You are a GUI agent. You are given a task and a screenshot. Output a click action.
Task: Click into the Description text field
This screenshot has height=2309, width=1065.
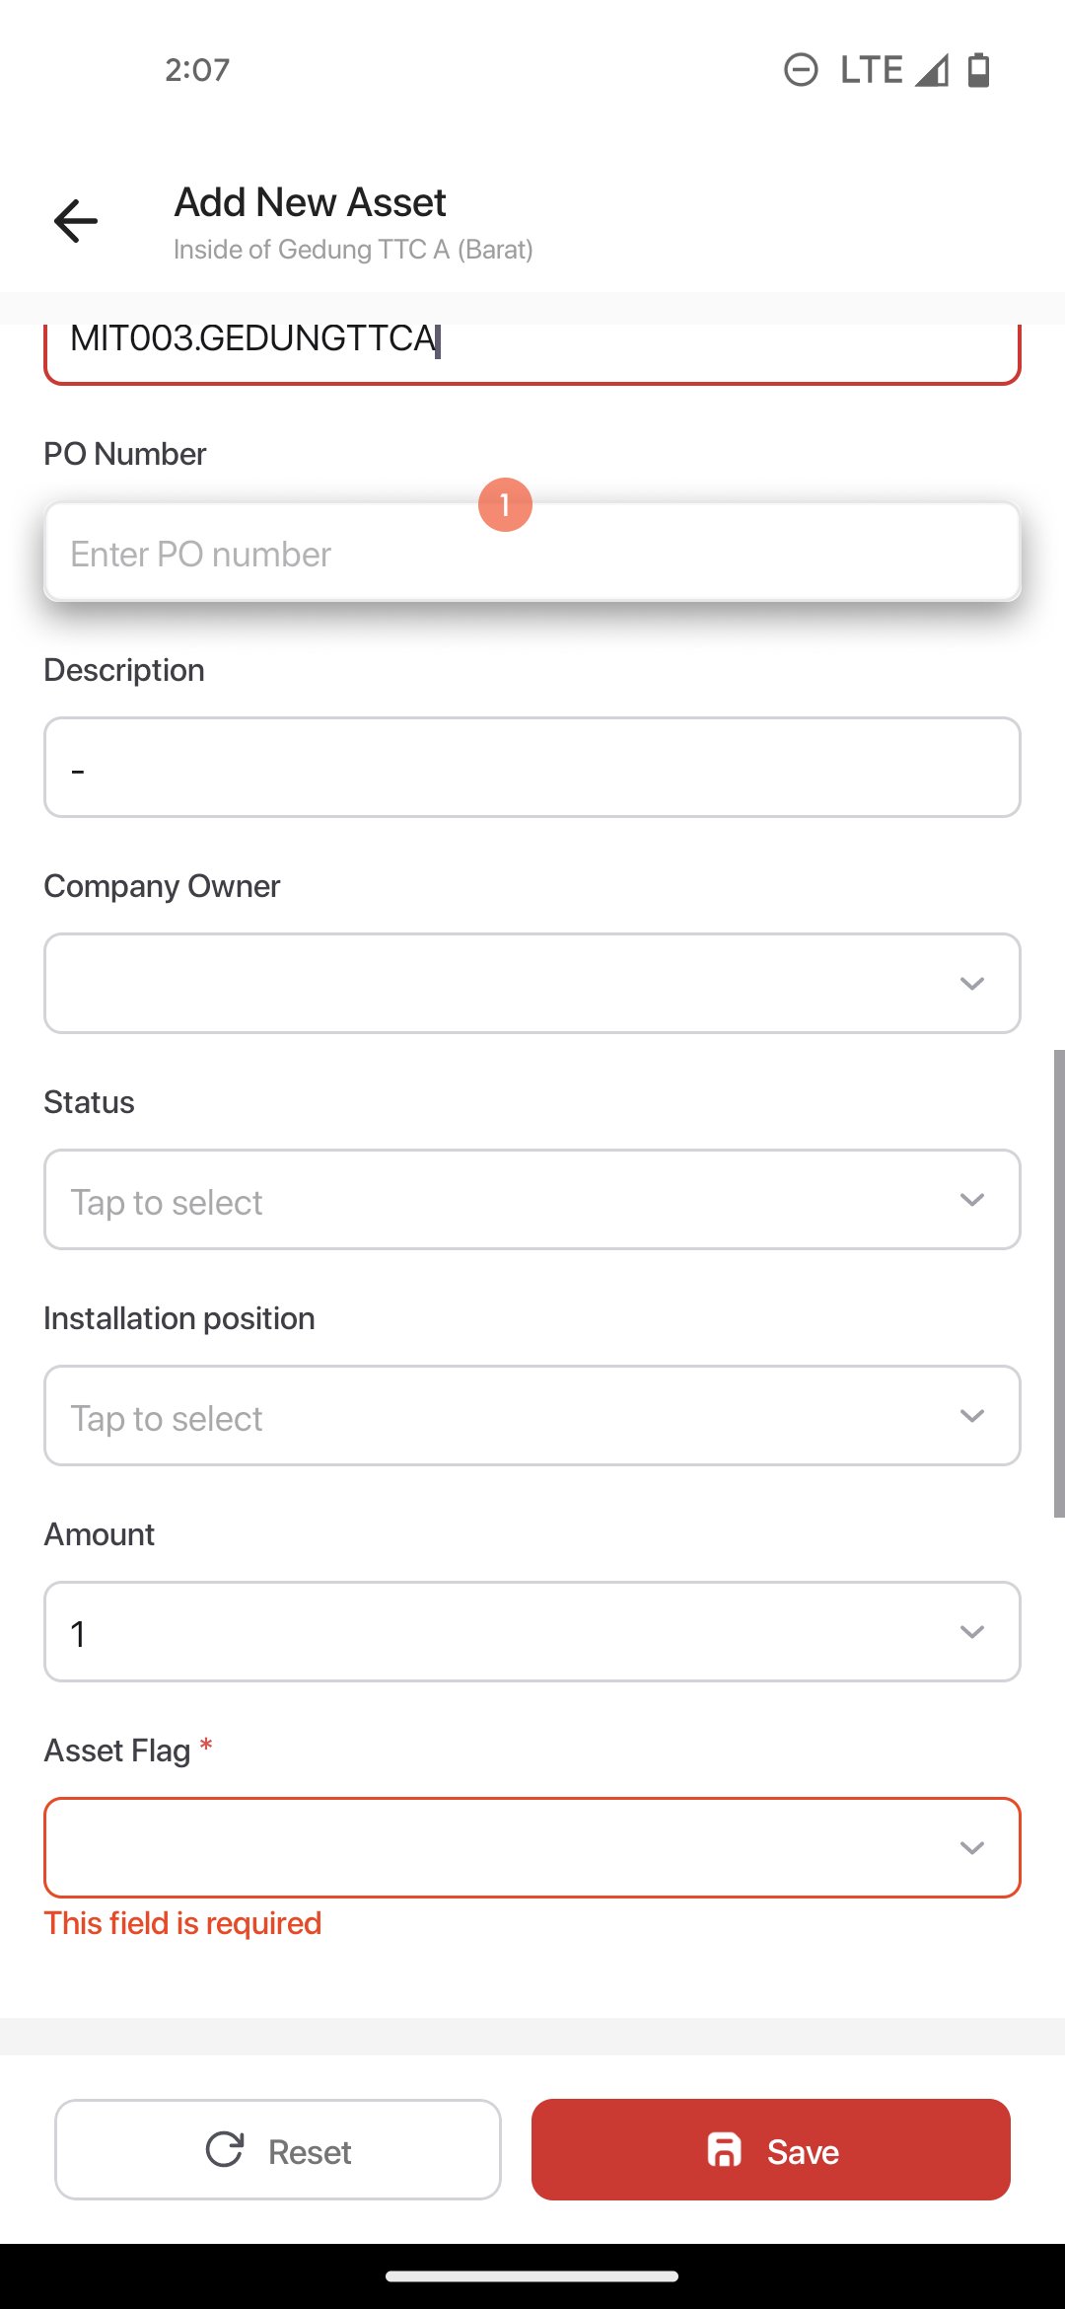(532, 768)
